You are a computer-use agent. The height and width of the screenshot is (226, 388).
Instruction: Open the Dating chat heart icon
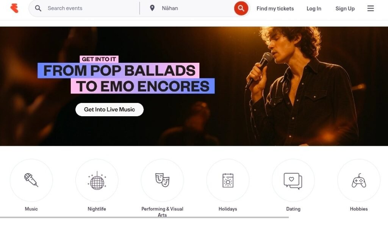(293, 180)
